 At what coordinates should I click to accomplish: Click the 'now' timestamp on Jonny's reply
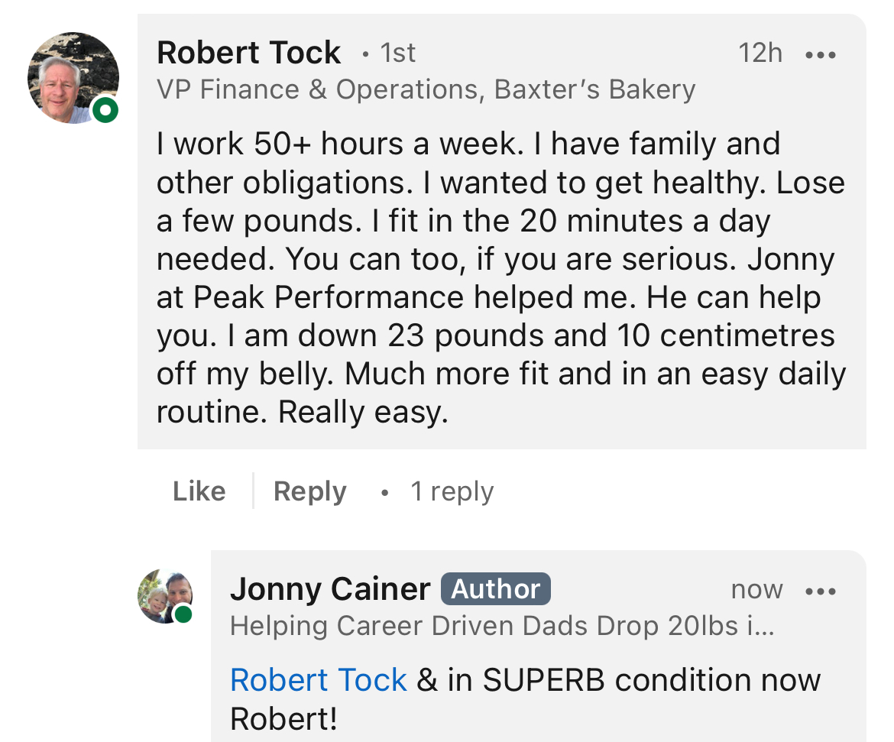pos(756,589)
